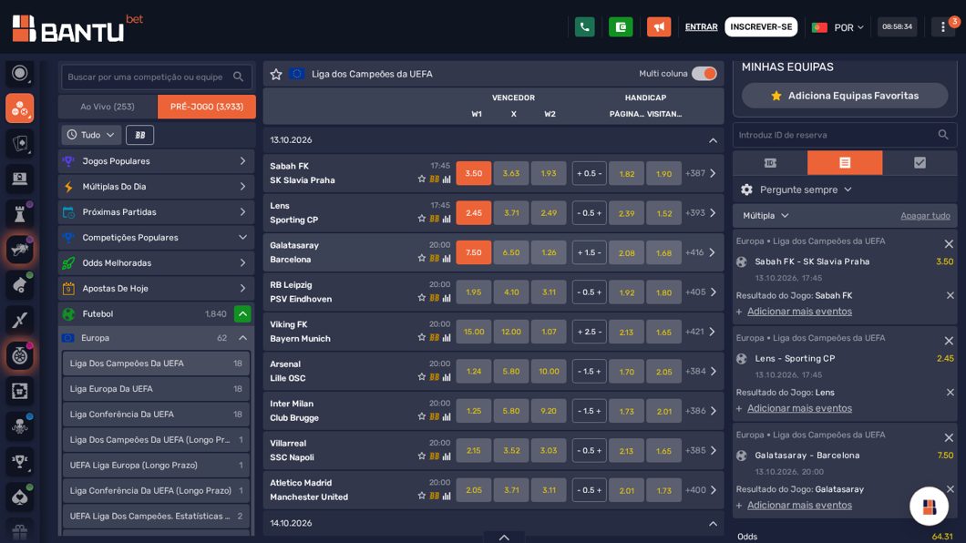Open the Tudo time filter dropdown
The width and height of the screenshot is (966, 543).
coord(90,135)
